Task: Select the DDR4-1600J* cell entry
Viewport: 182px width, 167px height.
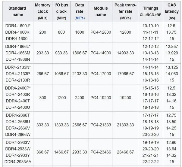Action: [x=18, y=26]
